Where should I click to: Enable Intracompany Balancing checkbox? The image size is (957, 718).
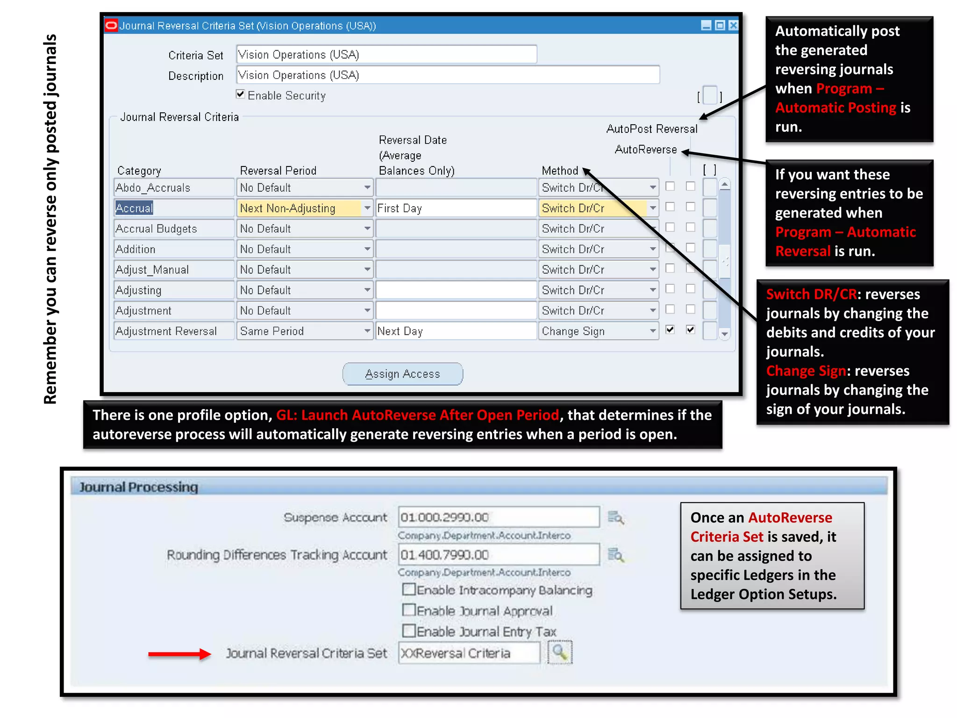coord(408,589)
